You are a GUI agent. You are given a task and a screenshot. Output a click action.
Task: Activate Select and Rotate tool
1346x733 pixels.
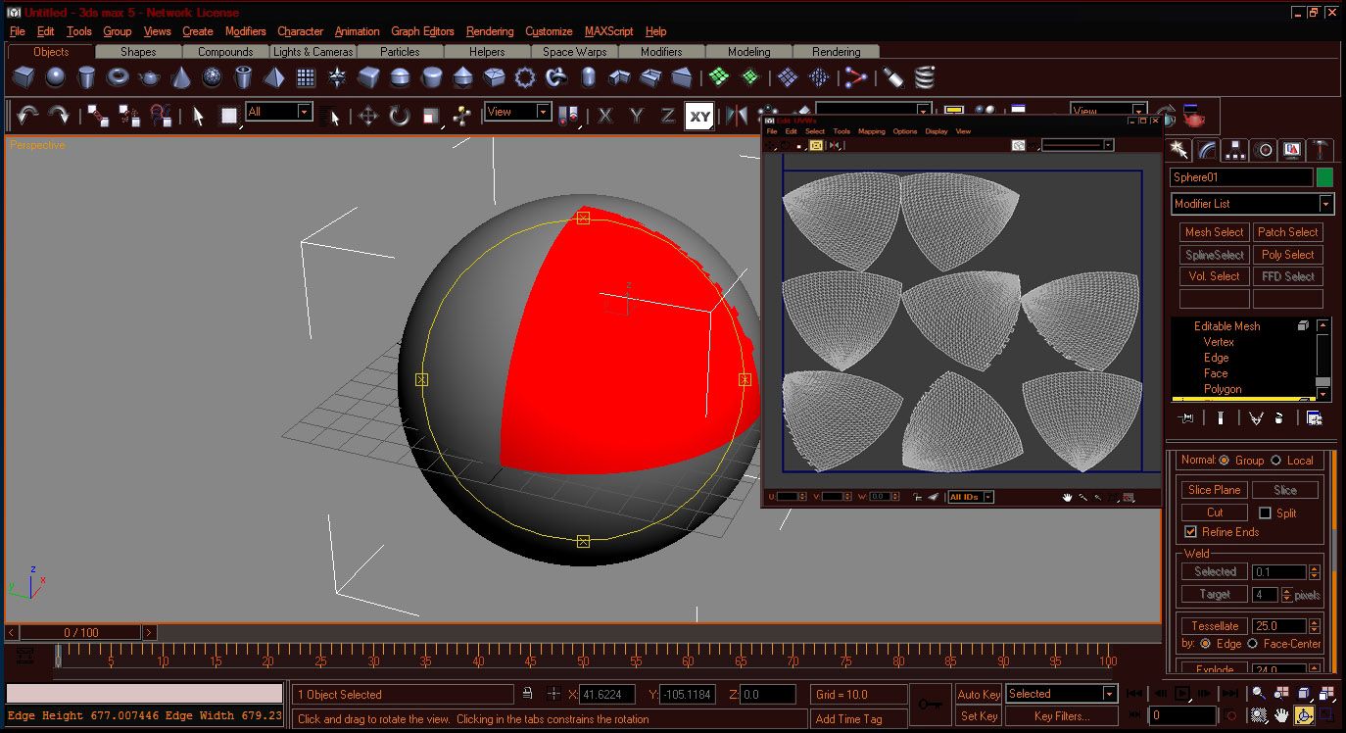tap(400, 116)
